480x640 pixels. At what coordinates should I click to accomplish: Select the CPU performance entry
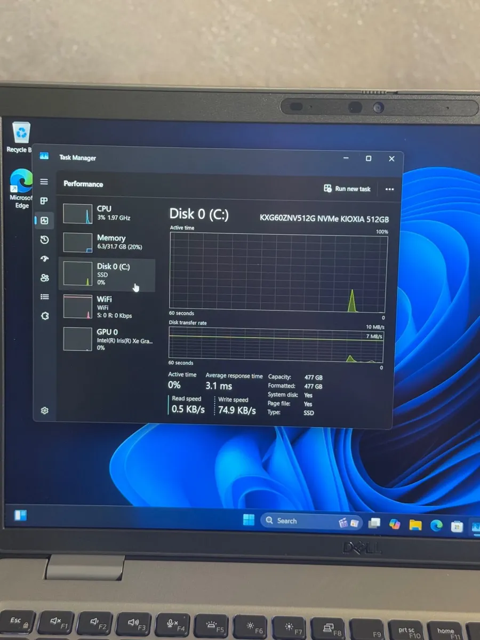click(x=108, y=213)
